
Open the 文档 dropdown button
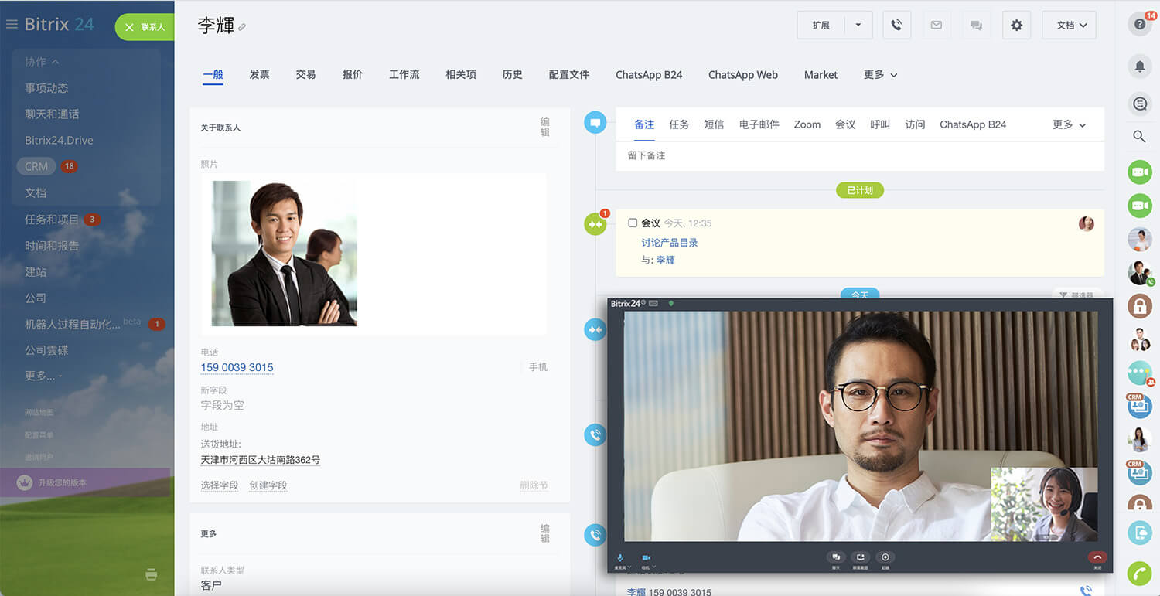(x=1069, y=25)
